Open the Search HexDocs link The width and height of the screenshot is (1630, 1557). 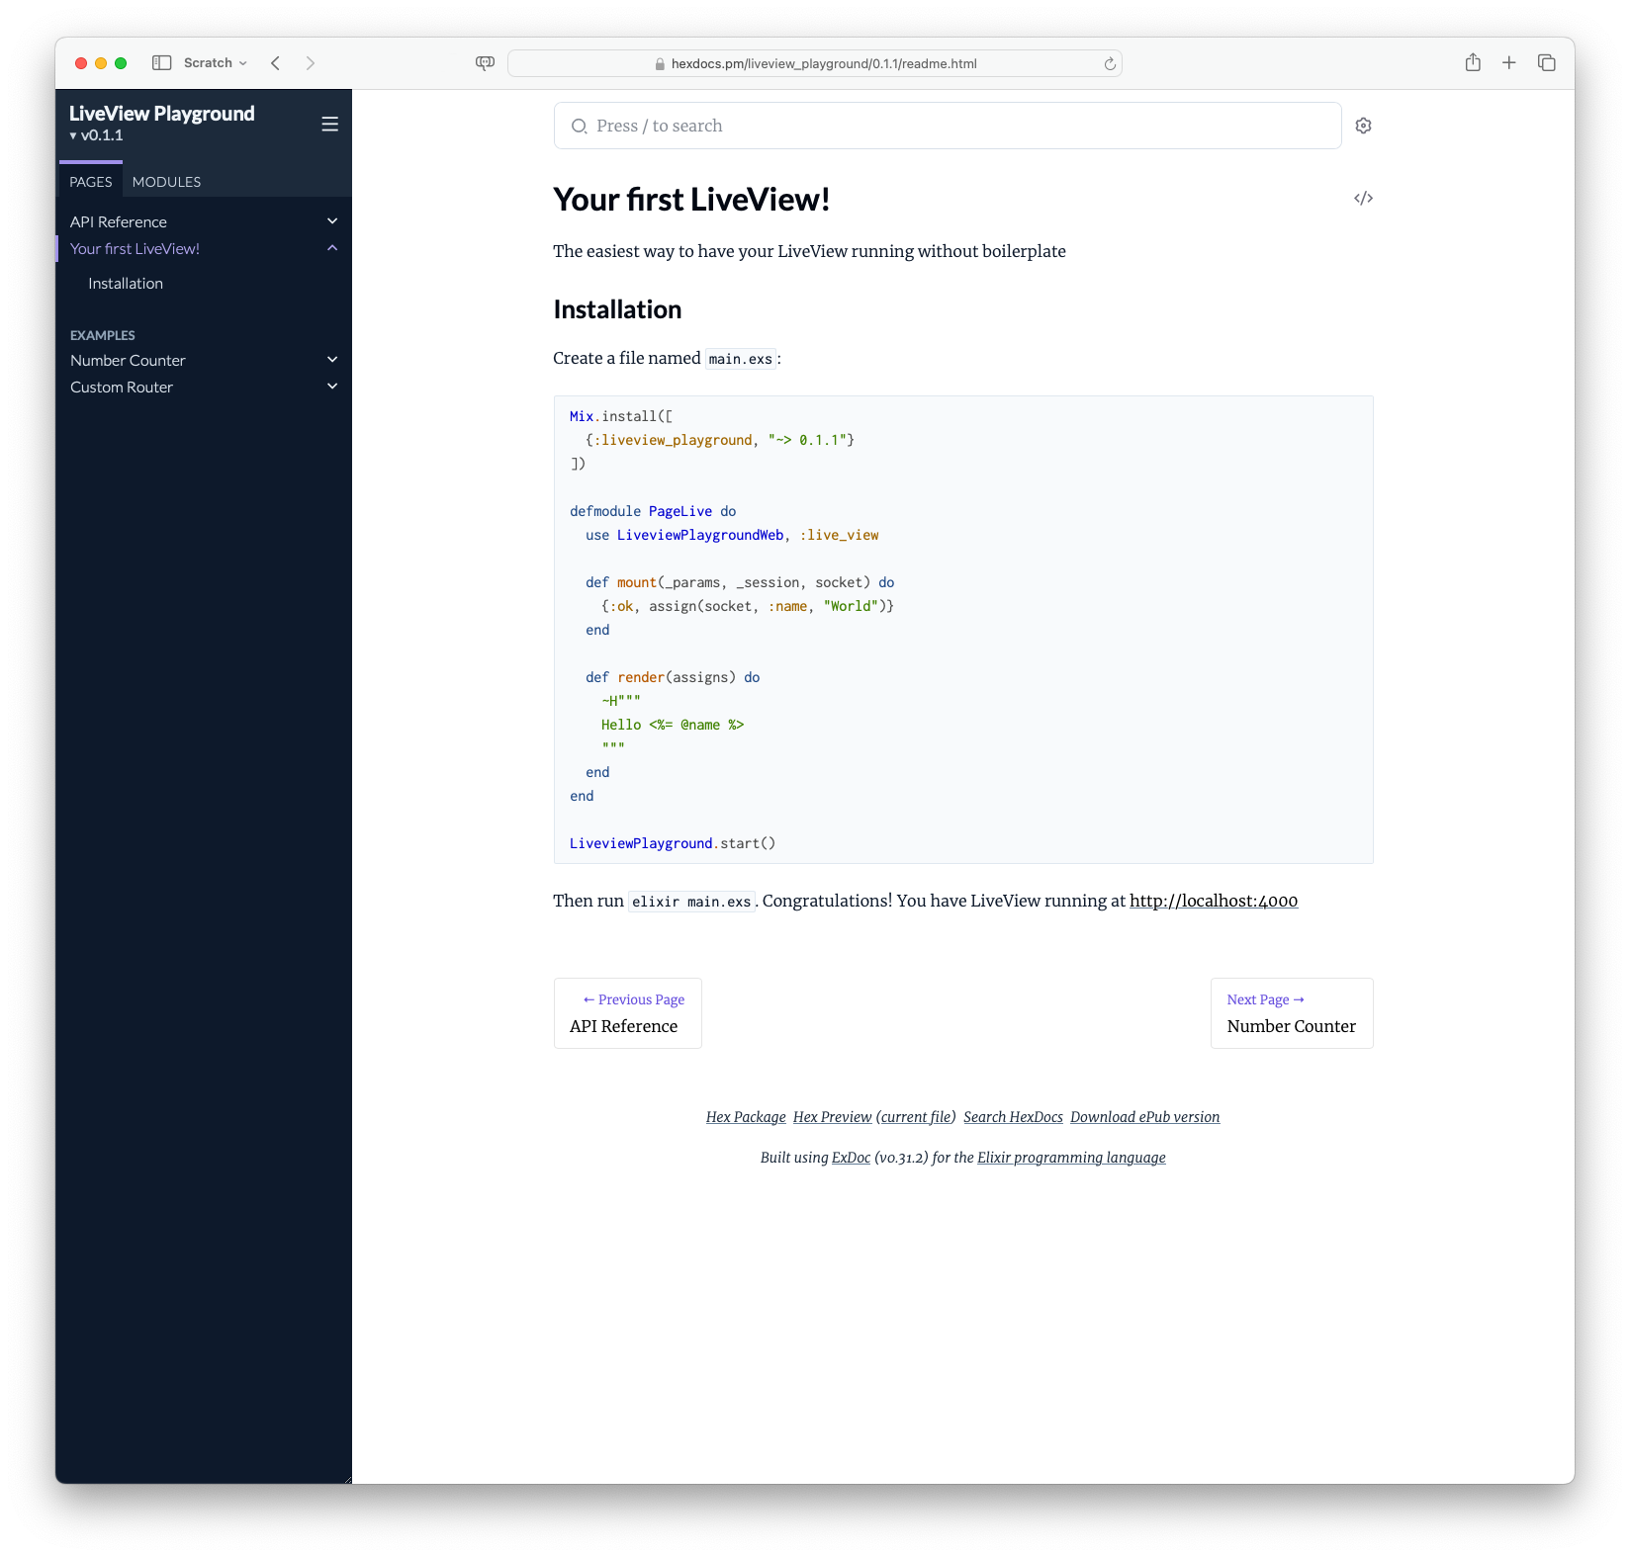click(1013, 1117)
